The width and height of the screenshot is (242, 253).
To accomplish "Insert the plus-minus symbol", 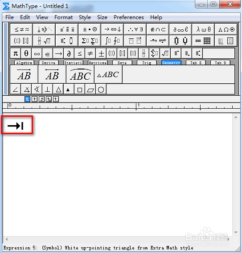I will tap(101, 53).
